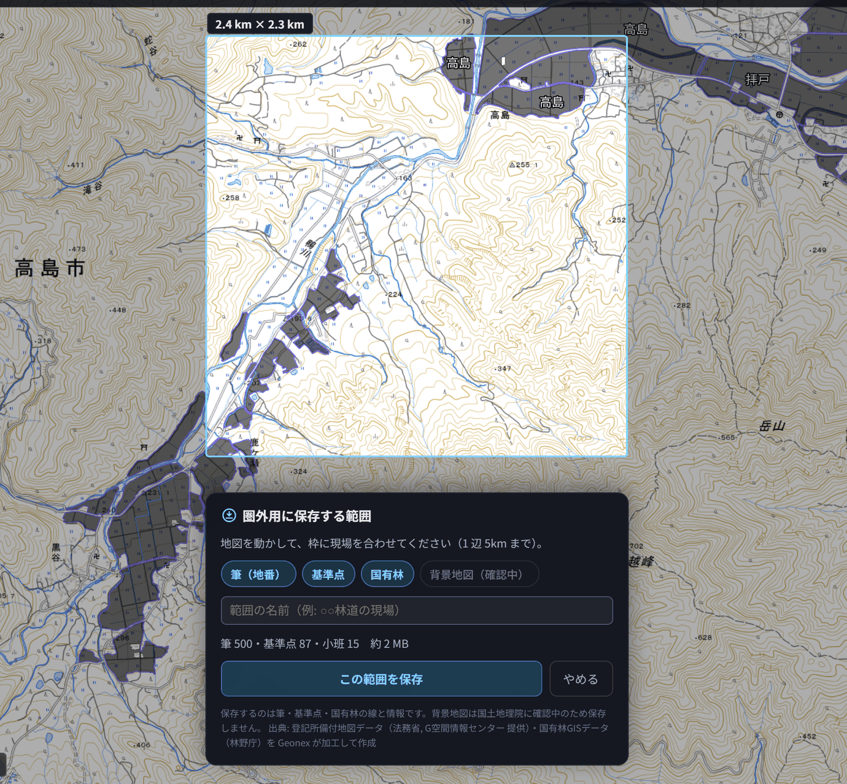Click the この範囲を保存 button
This screenshot has width=847, height=784.
(x=381, y=679)
